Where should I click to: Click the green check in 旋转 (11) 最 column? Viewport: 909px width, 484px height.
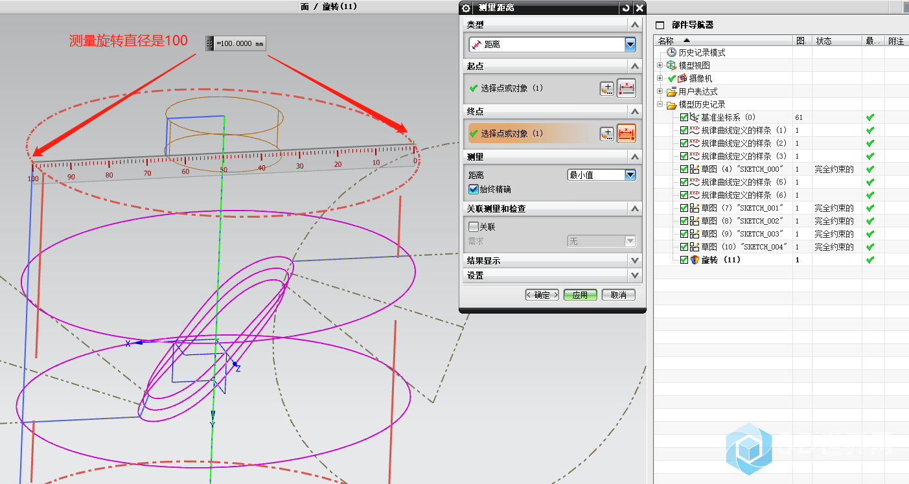pyautogui.click(x=870, y=260)
